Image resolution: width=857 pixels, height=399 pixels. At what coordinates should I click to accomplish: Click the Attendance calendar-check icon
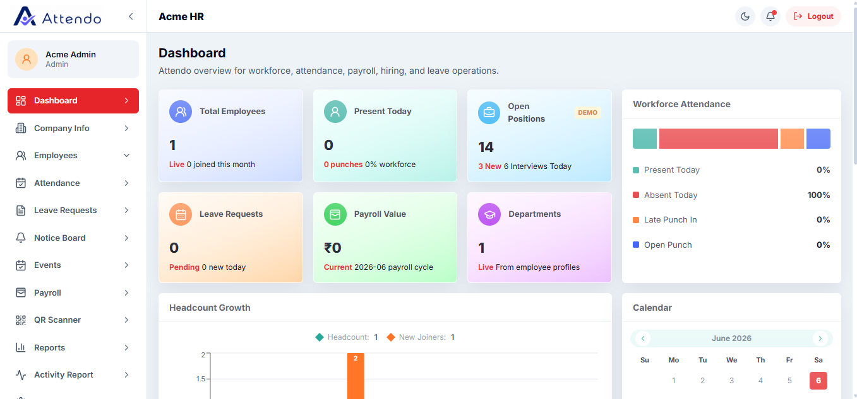(21, 183)
